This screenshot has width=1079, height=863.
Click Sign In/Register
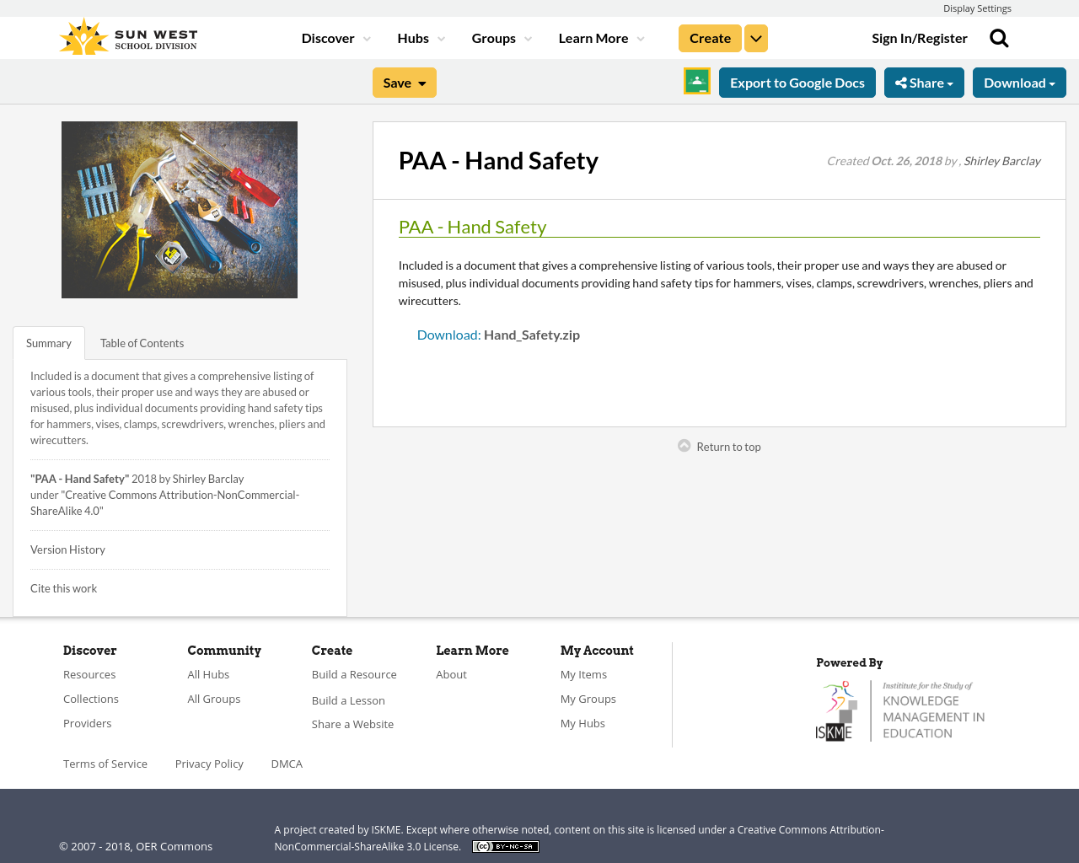pos(919,37)
